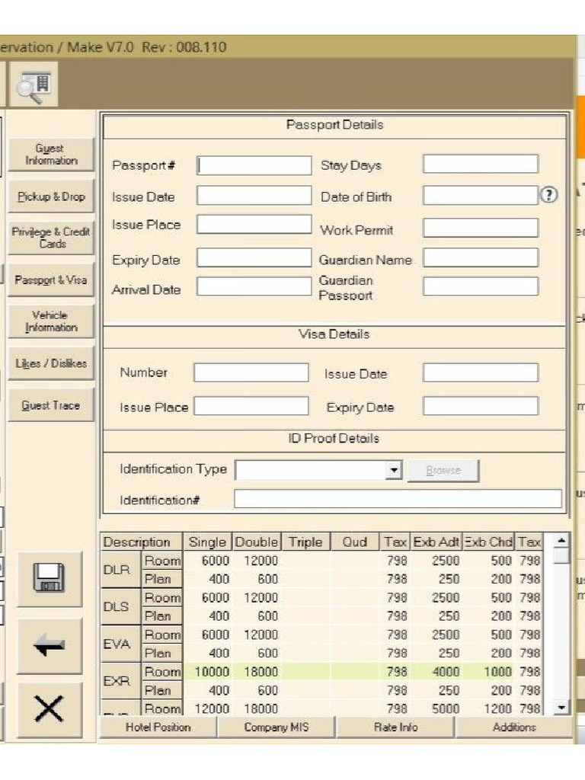Click the X cancel icon
The width and height of the screenshot is (585, 780).
(x=50, y=710)
